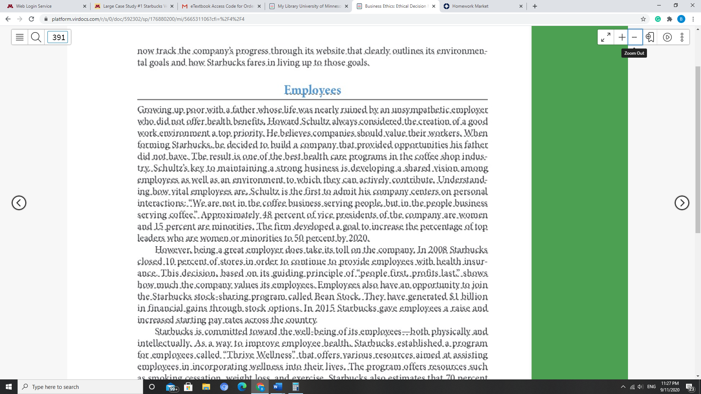Viewport: 701px width, 394px height.
Task: Open the reader's more options menu
Action: pos(682,37)
